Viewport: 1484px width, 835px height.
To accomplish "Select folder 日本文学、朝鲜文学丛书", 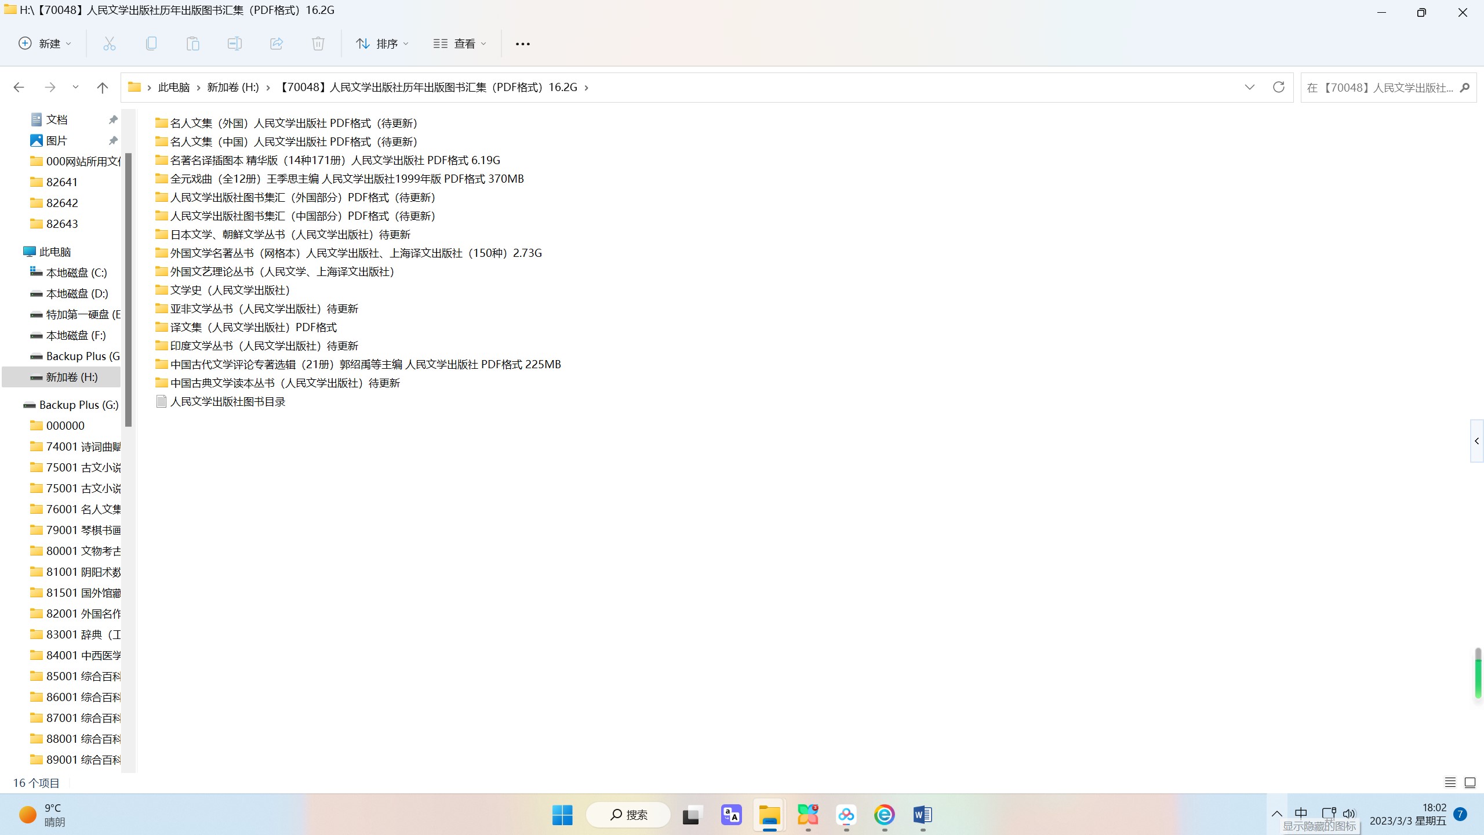I will 283,234.
